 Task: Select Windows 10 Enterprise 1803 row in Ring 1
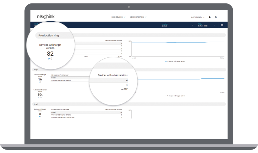(64, 117)
